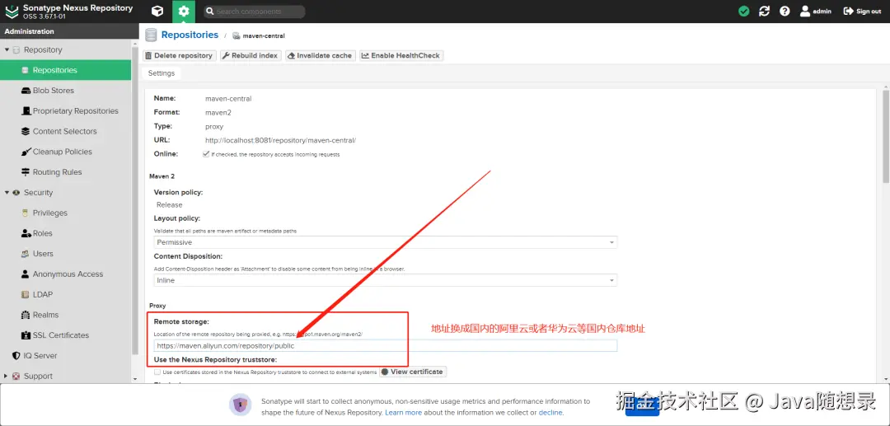Click the Blob Stores sidebar icon
The image size is (890, 426).
tap(26, 91)
